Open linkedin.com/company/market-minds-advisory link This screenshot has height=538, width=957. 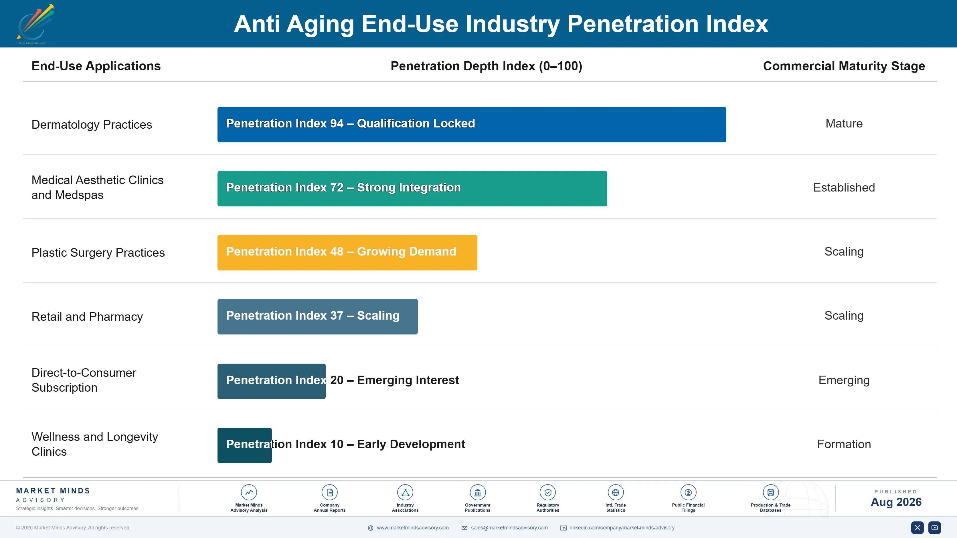(x=622, y=528)
